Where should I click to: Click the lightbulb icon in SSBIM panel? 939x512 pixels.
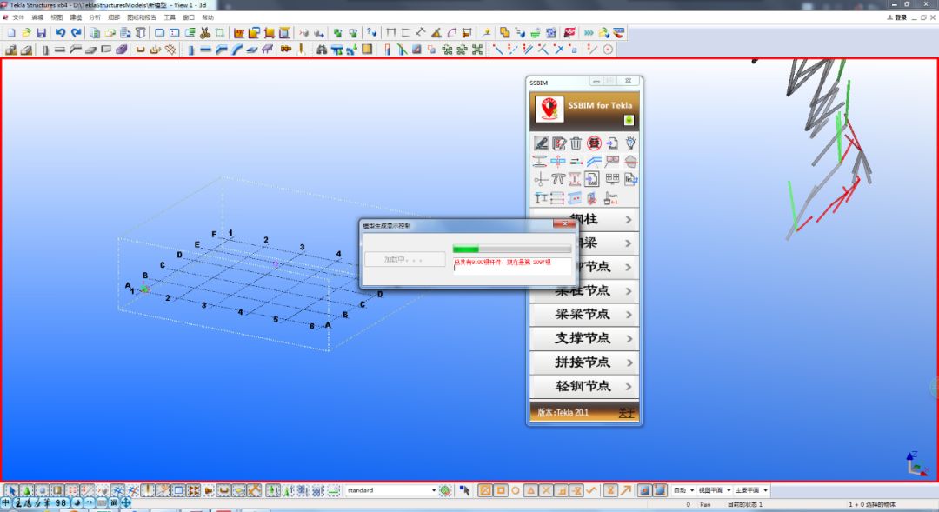(x=631, y=143)
